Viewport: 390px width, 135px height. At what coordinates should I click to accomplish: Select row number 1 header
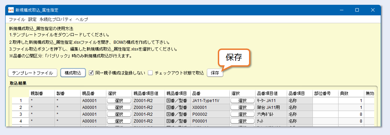click(x=21, y=100)
